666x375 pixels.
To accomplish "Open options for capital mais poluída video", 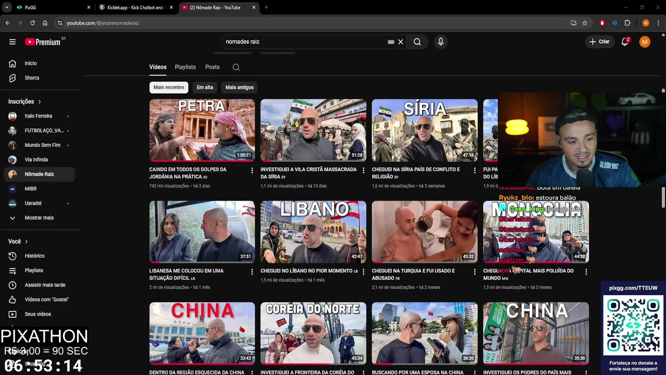I will 586,272.
